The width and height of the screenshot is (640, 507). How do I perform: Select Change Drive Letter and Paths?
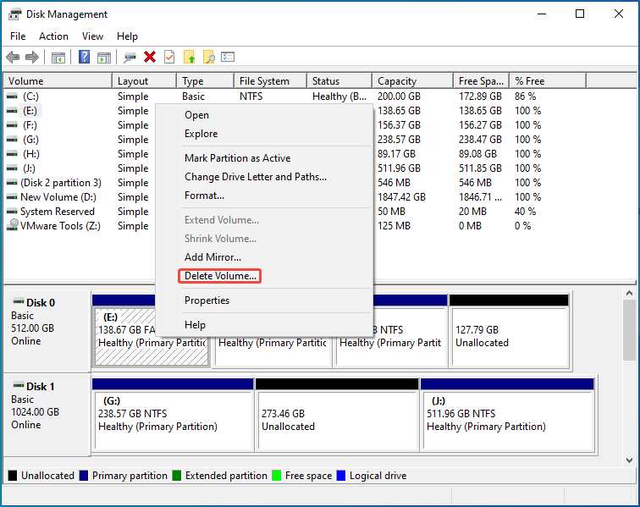coord(264,177)
